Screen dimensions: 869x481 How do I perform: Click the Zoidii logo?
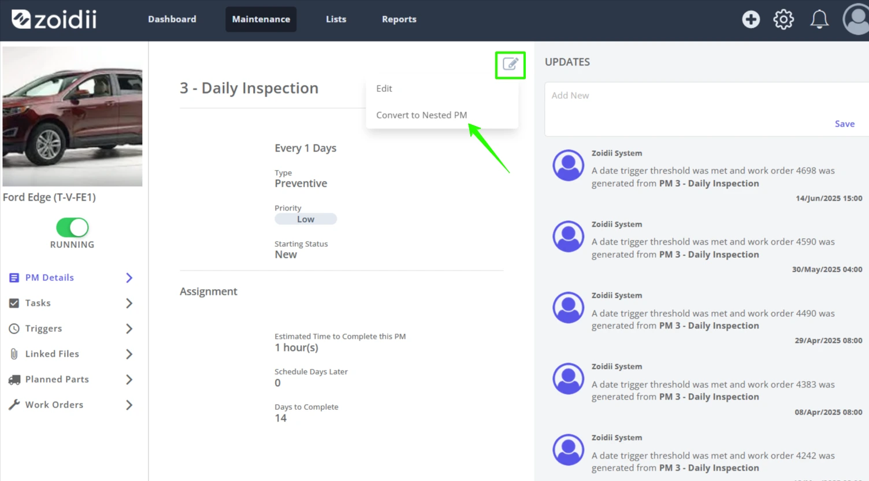(x=54, y=19)
